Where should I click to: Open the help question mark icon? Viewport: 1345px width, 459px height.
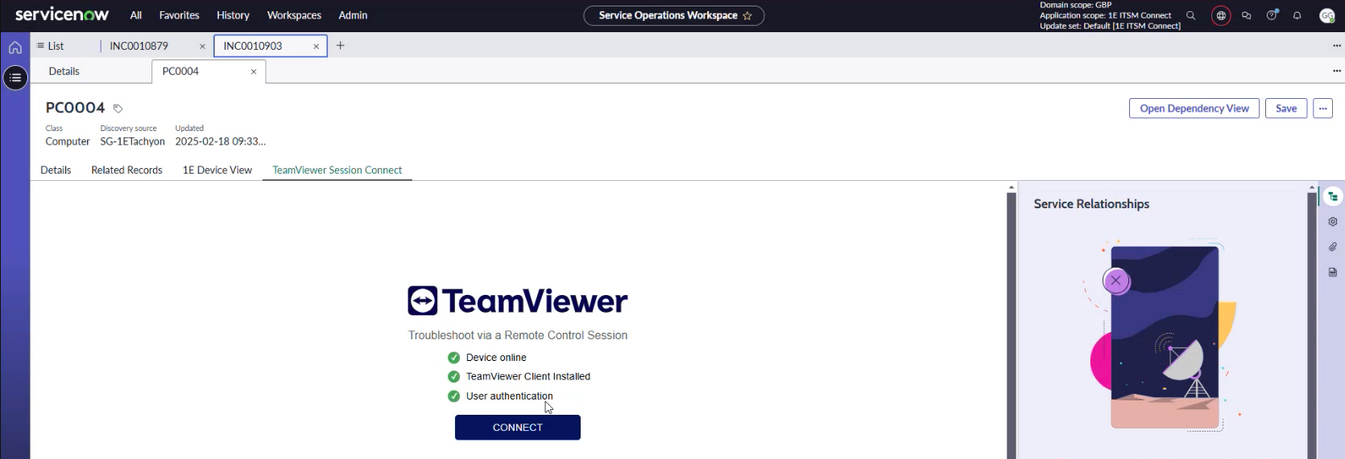pos(1272,15)
